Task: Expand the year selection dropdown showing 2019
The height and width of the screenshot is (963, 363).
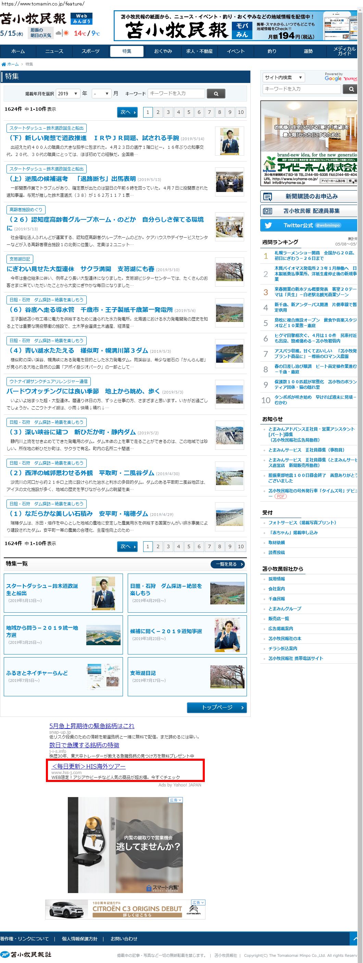Action: 68,94
